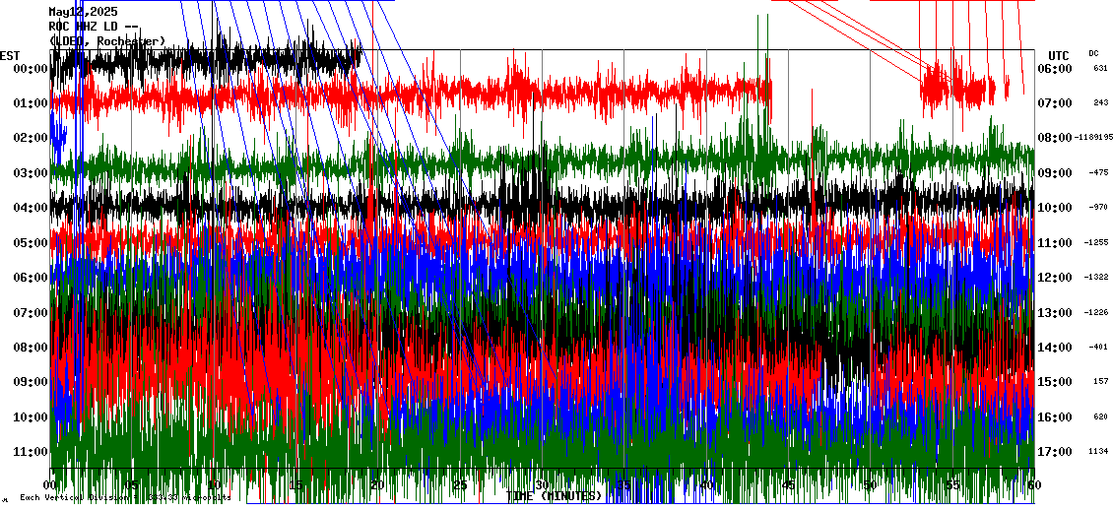Select the 00:00 EST row label
Viewport: 1113px width, 511px height.
(30, 69)
